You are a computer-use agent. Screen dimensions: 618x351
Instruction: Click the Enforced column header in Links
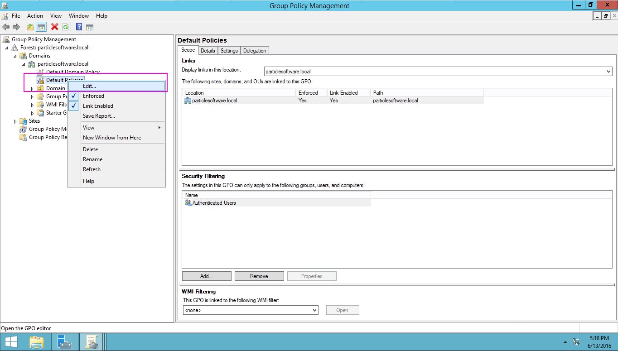311,93
